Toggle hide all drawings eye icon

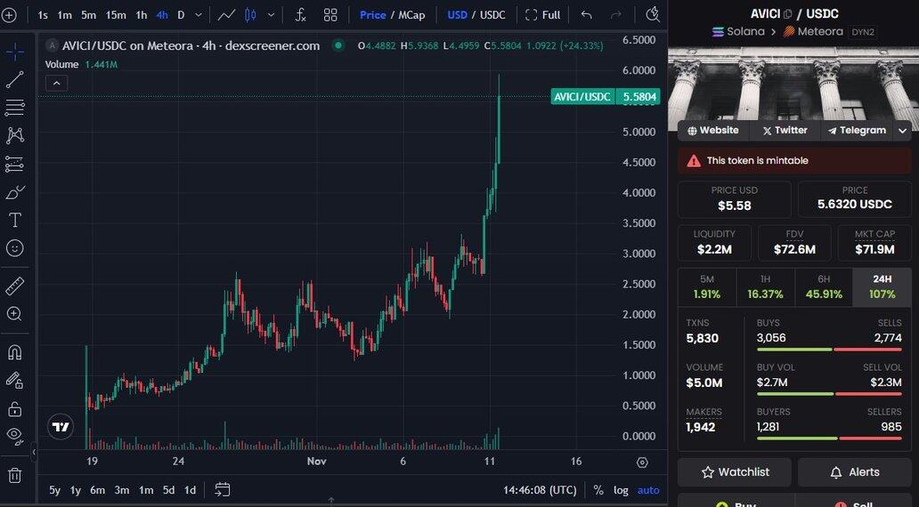click(x=15, y=435)
